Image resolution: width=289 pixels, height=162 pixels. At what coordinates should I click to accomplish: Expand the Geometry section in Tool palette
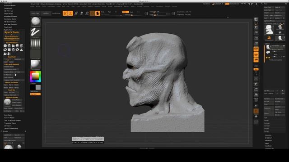click(x=268, y=135)
